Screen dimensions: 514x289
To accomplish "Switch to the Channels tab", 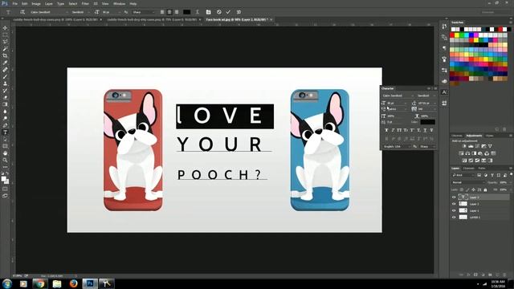I will 468,169.
